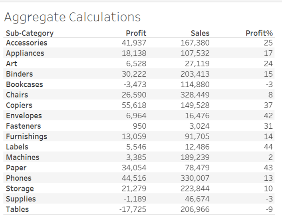The width and height of the screenshot is (282, 219).
Task: Select the Profit% column header
Action: 259,33
